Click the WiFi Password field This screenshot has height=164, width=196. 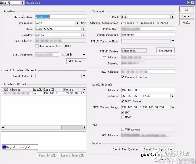47,55
